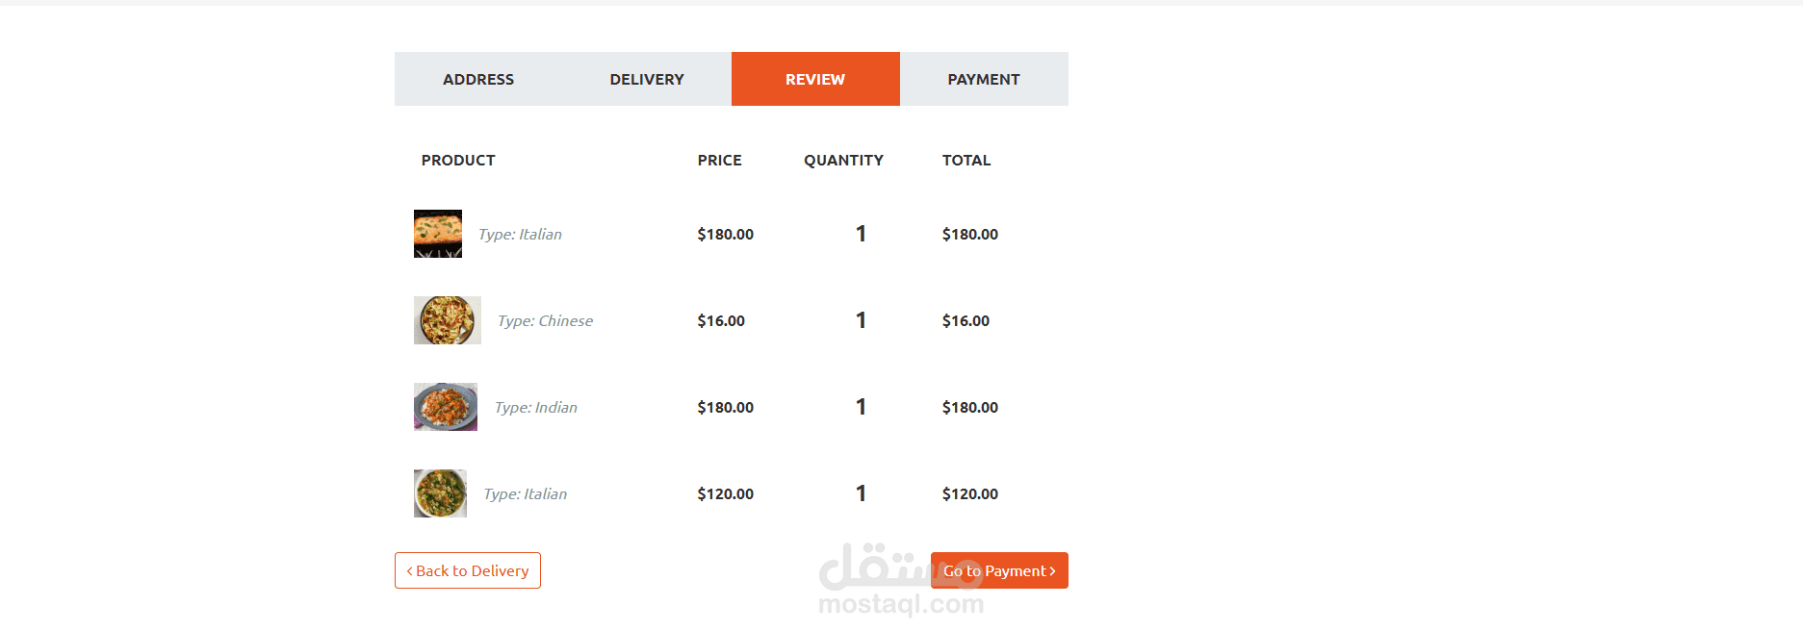The width and height of the screenshot is (1803, 631).
Task: Select the Review tab
Action: (x=815, y=79)
